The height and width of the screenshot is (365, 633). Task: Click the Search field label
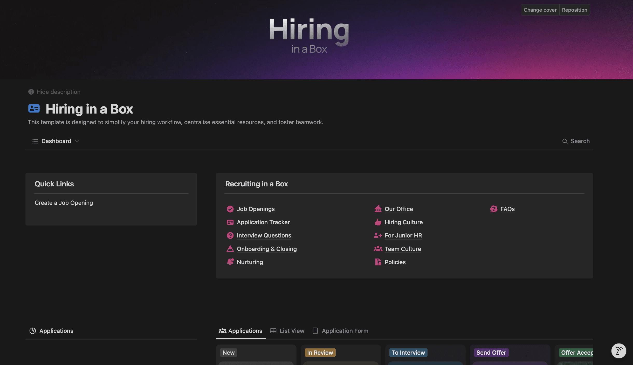click(580, 141)
